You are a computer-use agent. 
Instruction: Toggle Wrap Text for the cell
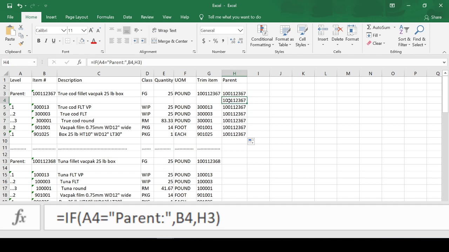[x=164, y=30]
